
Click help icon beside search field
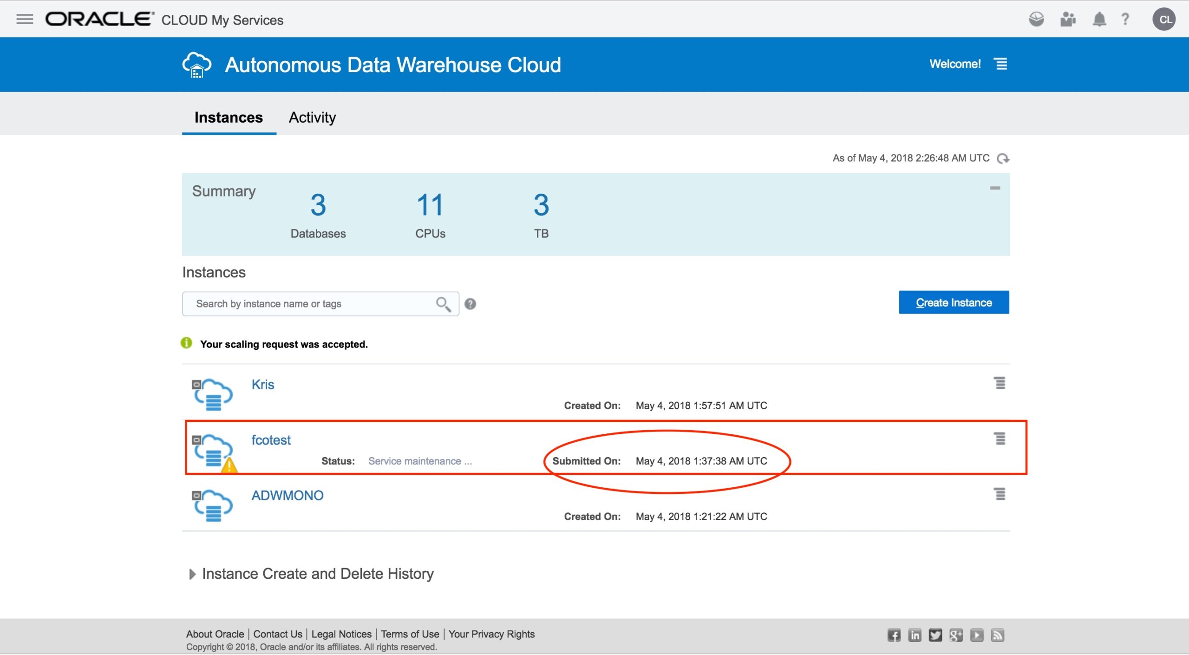coord(470,304)
